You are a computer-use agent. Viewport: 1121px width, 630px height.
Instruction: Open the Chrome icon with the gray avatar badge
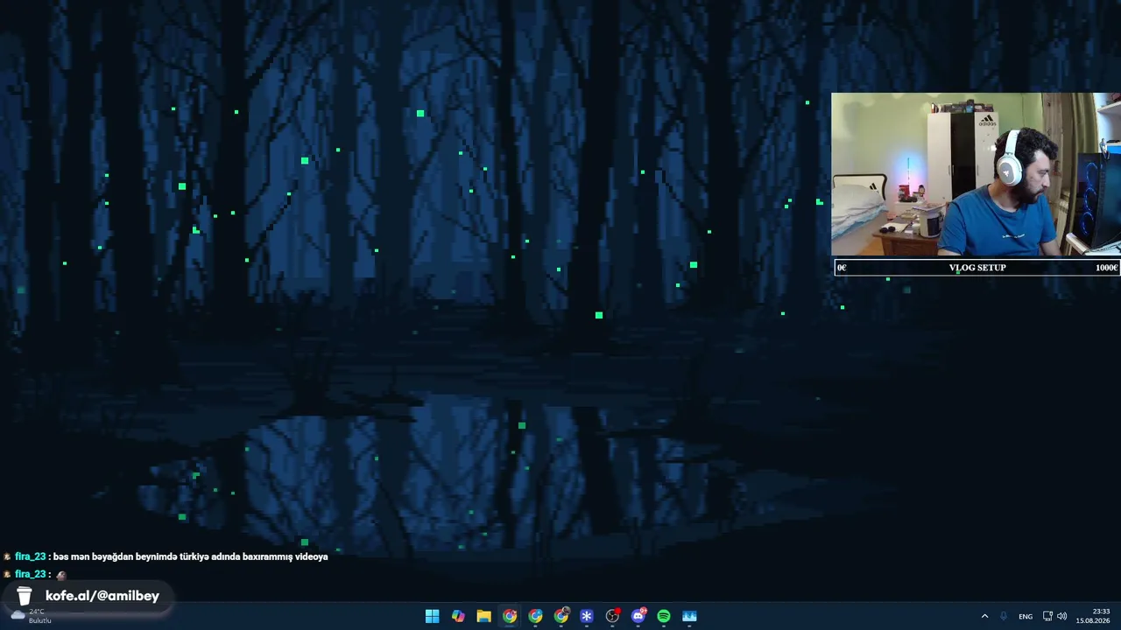tap(561, 616)
